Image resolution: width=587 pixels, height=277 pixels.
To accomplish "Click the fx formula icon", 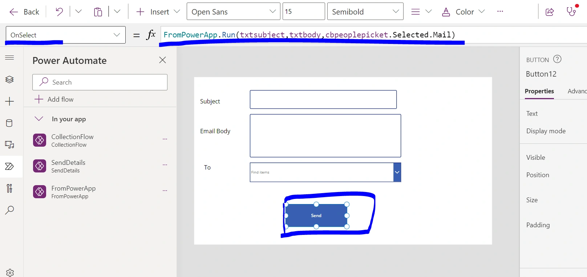I will (x=151, y=35).
